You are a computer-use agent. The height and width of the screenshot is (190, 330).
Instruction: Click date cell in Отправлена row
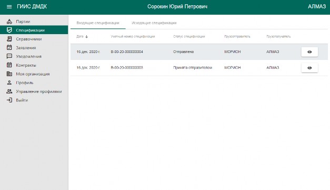tap(88, 52)
